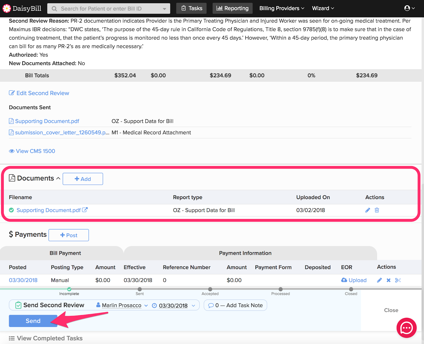This screenshot has width=424, height=344.
Task: Click the green check status icon for Supporting Document.pdf
Action: coord(11,210)
